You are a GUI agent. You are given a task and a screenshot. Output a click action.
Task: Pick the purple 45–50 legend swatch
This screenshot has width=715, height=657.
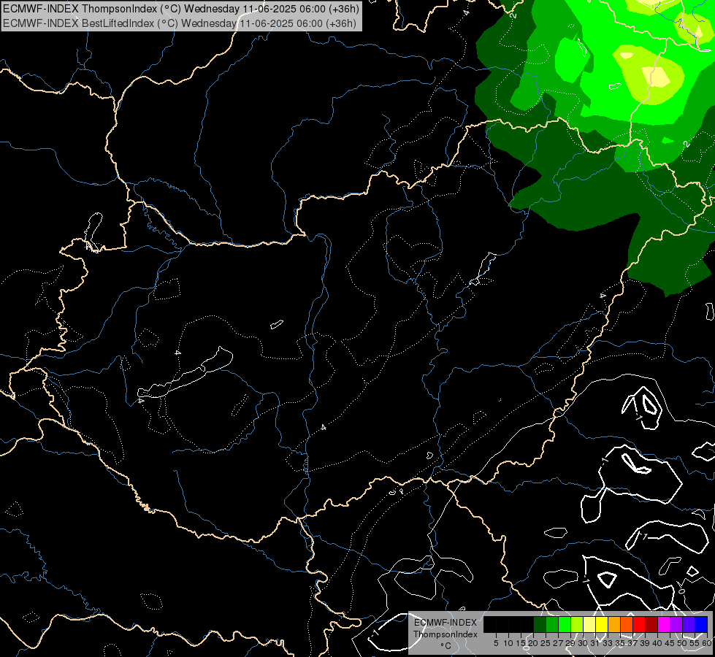(x=677, y=624)
